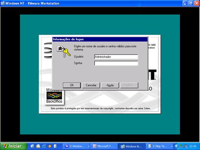Click the copyright notice text in splash
This screenshot has height=150, width=200.
[101, 108]
